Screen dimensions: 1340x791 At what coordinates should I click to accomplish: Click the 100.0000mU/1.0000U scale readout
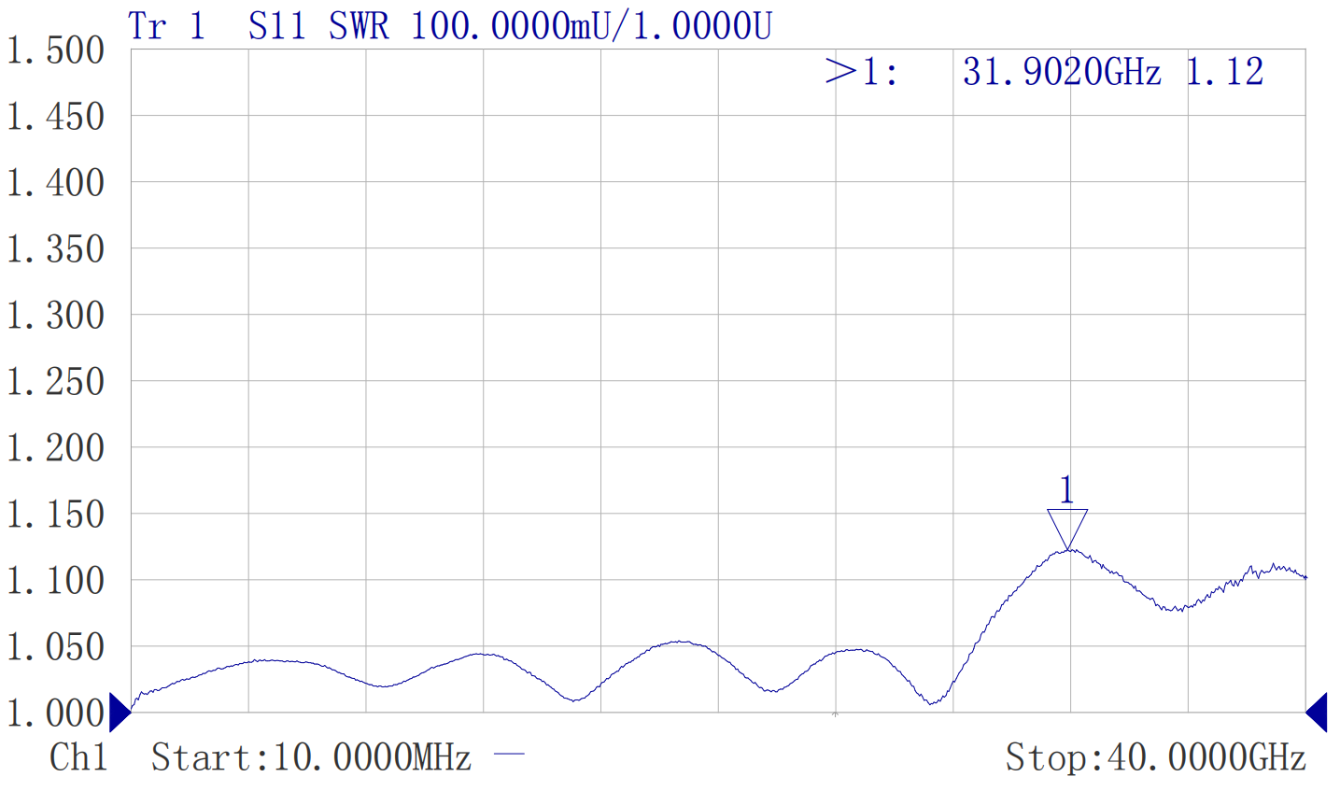tap(591, 26)
